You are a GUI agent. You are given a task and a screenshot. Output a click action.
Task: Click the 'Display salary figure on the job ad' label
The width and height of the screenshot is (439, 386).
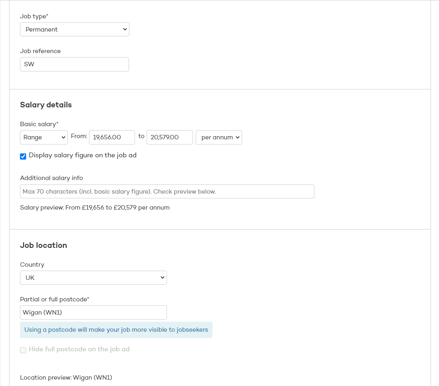click(x=83, y=155)
